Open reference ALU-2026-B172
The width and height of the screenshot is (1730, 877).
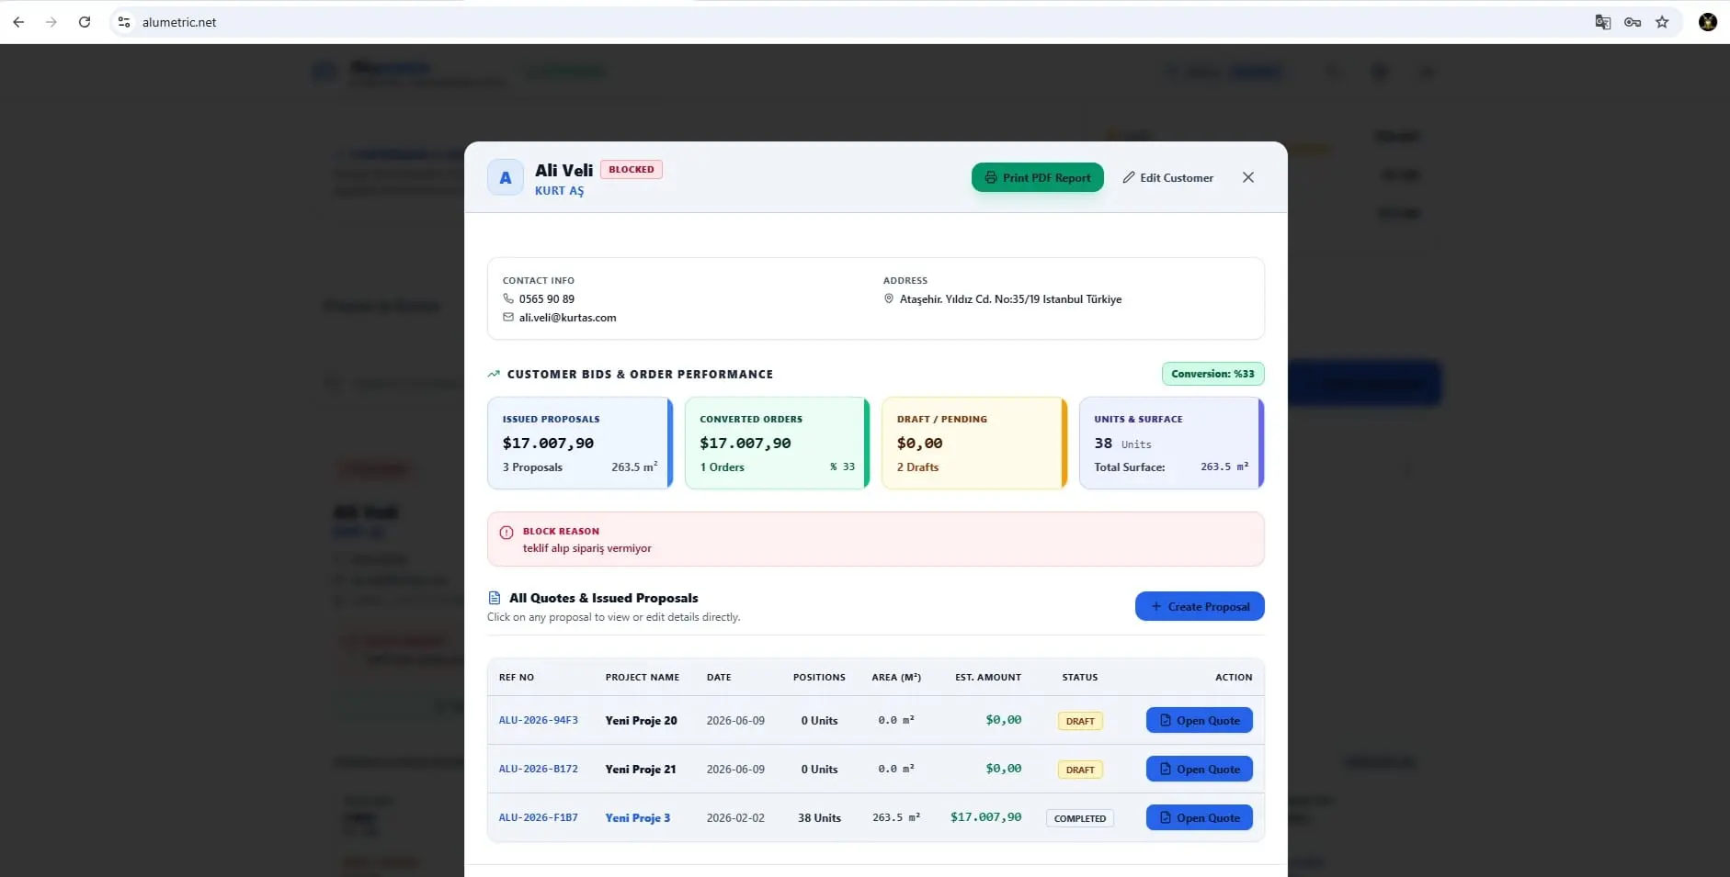538,769
